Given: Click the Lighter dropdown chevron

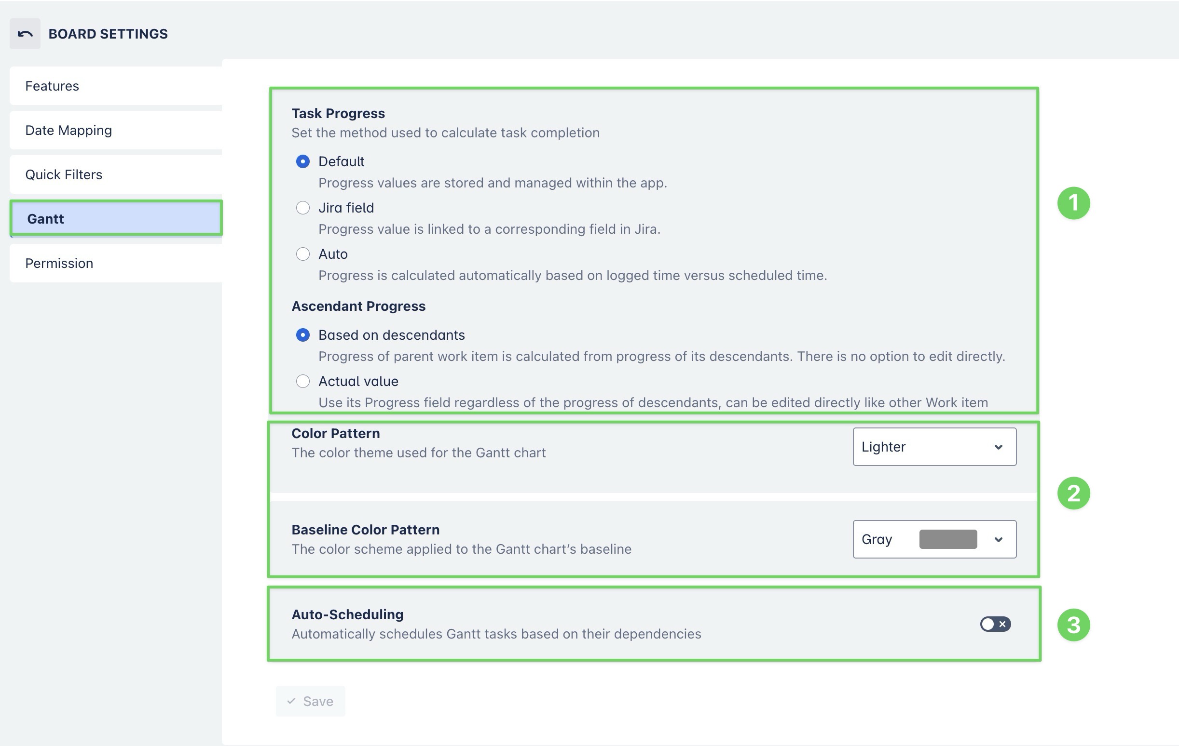Looking at the screenshot, I should tap(998, 447).
